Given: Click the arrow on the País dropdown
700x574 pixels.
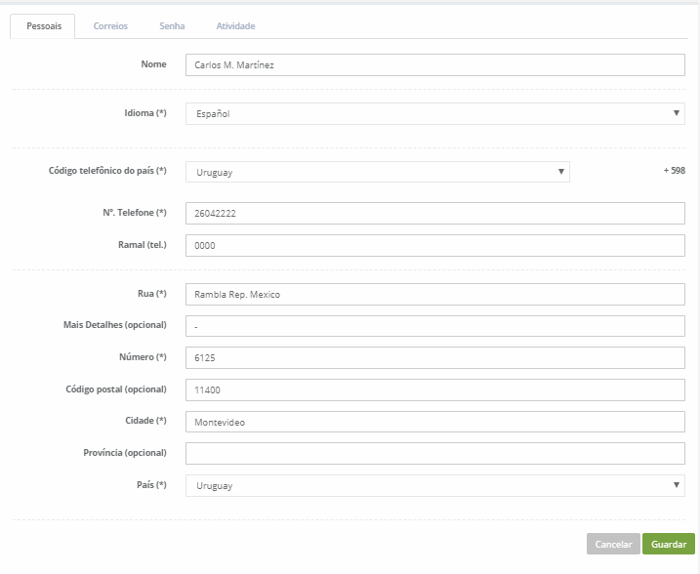Looking at the screenshot, I should pyautogui.click(x=677, y=485).
